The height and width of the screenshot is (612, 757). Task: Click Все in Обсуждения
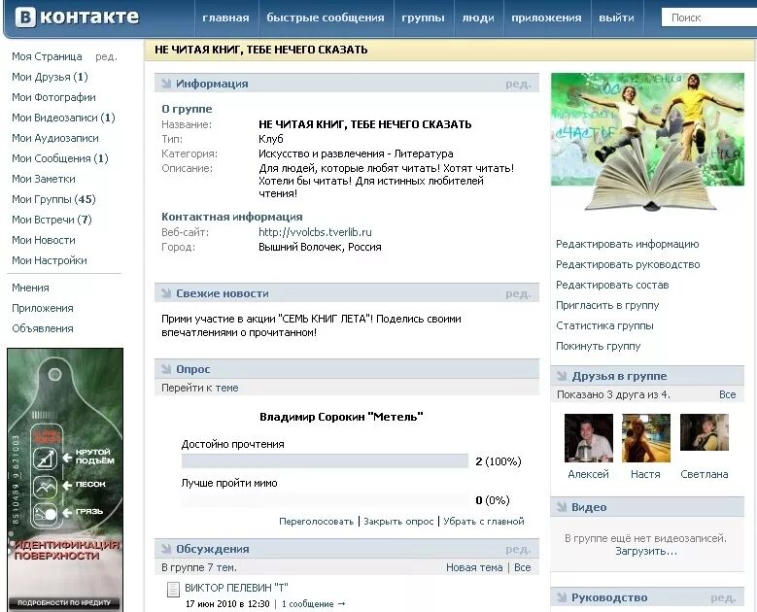tap(523, 567)
